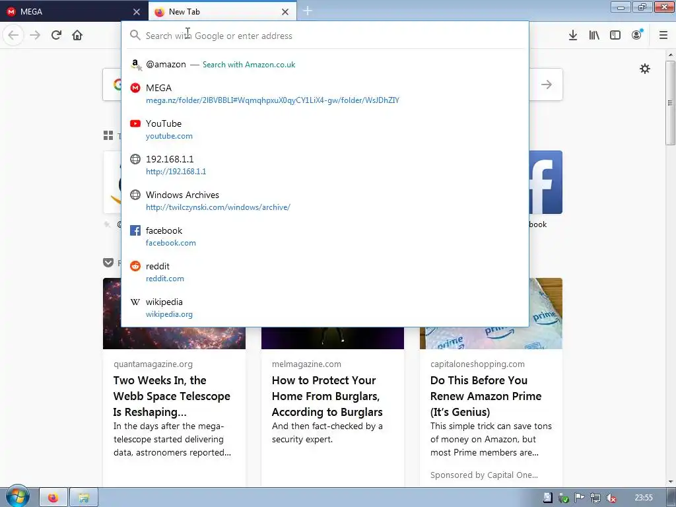676x507 pixels.
Task: Select the 192.168.1.1 suggestion
Action: (325, 165)
